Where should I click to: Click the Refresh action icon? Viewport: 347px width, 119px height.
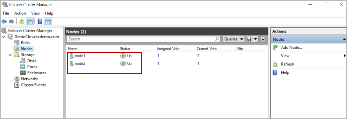pyautogui.click(x=275, y=64)
